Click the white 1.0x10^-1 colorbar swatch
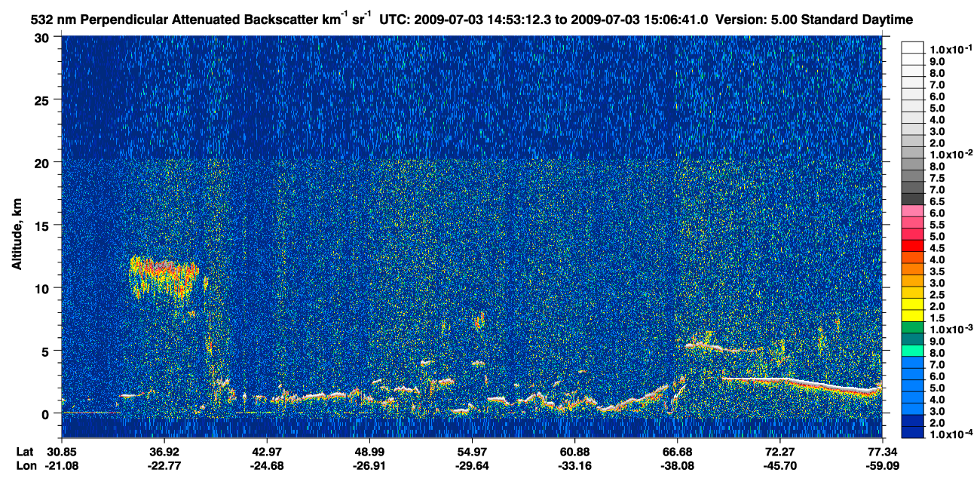980x503 pixels. pyautogui.click(x=912, y=48)
